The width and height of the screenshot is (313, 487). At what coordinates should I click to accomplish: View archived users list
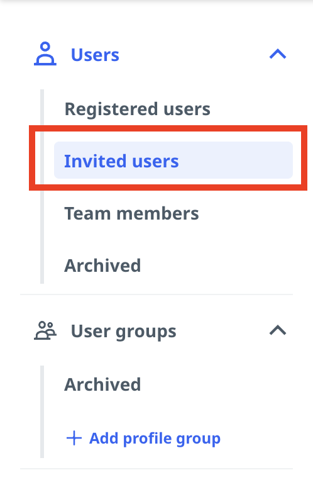[102, 266]
